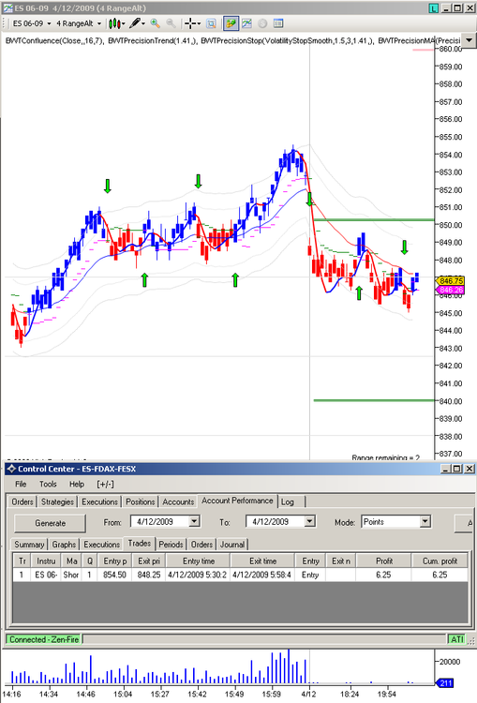This screenshot has width=477, height=703.
Task: Expand the drawing tools dropdown arrow
Action: click(x=143, y=23)
